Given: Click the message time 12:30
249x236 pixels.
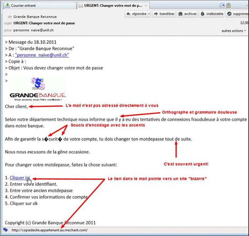Looking at the screenshot, I should point(244,23).
